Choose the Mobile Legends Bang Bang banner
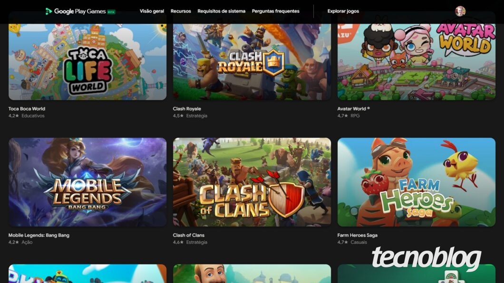Image resolution: width=504 pixels, height=283 pixels. point(87,182)
